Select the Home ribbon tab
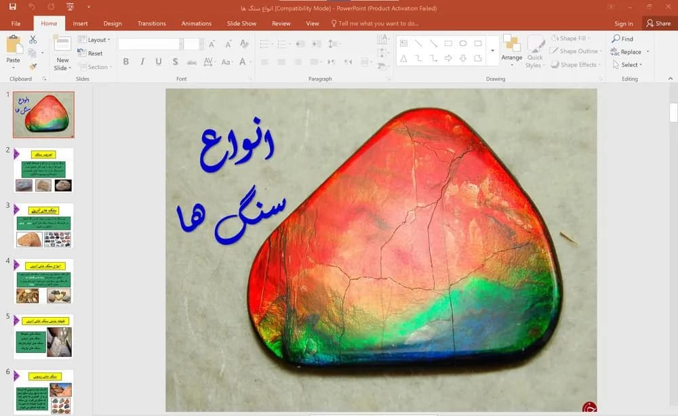 click(x=49, y=23)
